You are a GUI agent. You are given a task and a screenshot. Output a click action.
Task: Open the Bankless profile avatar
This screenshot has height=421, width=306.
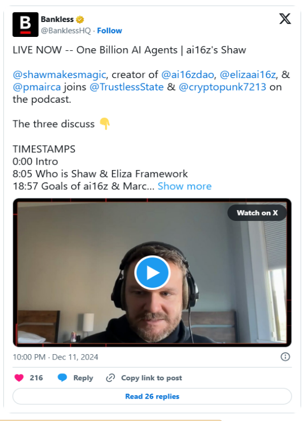click(26, 25)
